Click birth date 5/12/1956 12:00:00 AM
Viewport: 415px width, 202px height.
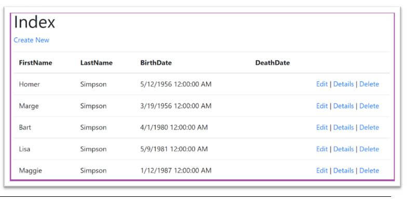176,84
